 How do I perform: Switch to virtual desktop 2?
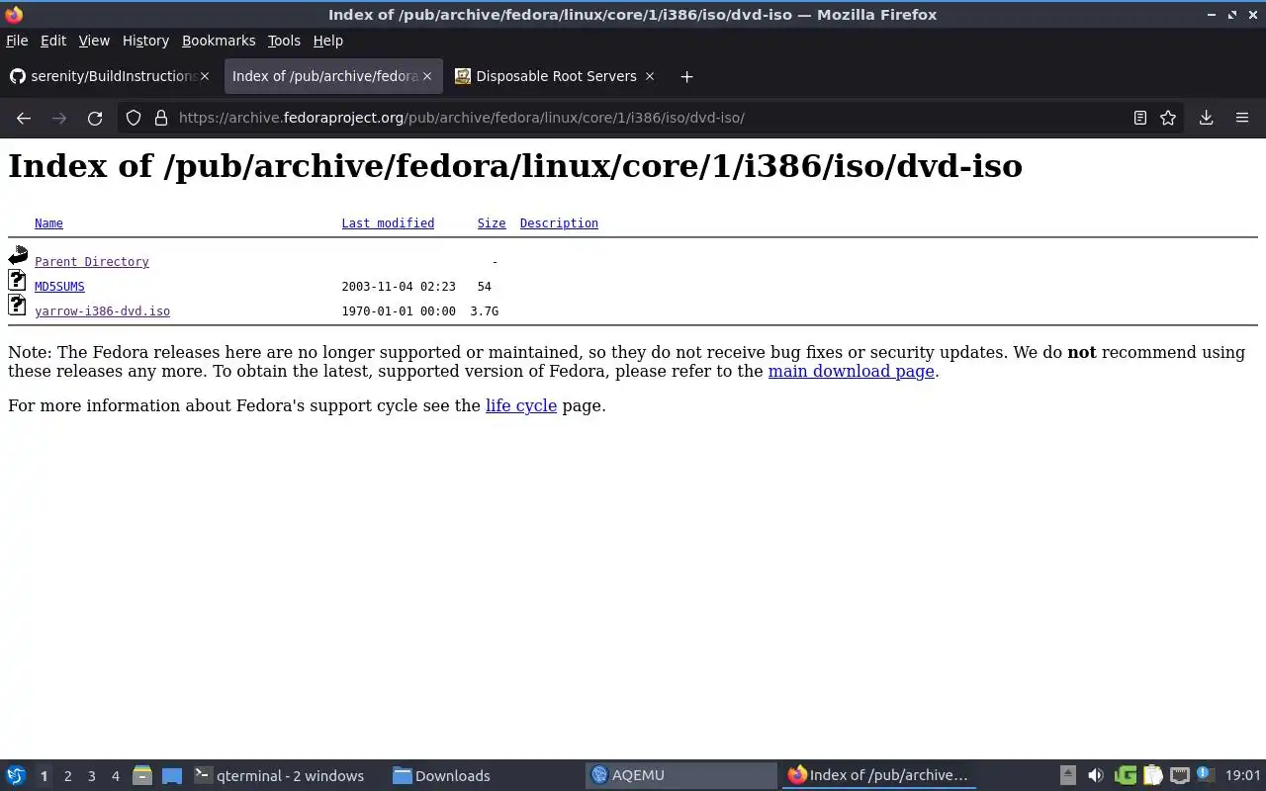pyautogui.click(x=67, y=776)
